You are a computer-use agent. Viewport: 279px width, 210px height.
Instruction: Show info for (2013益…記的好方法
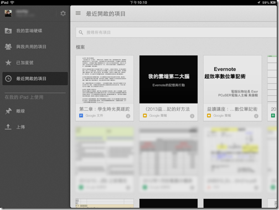click(x=192, y=116)
